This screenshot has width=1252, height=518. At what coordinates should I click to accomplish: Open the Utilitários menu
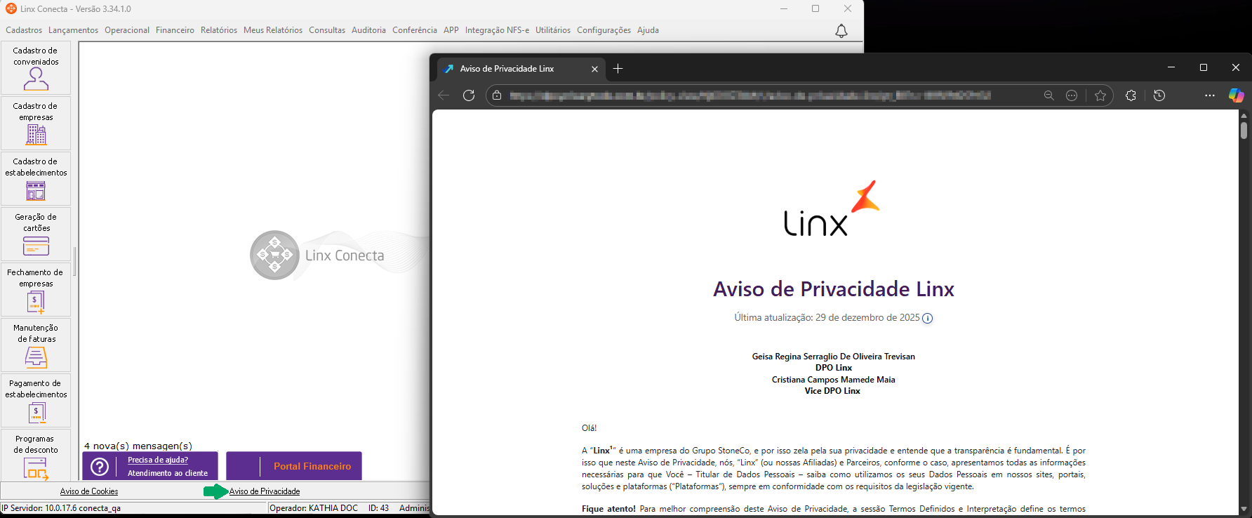(x=553, y=30)
